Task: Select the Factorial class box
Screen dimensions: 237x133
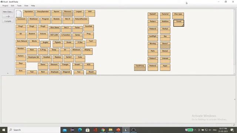Action: [165, 16]
